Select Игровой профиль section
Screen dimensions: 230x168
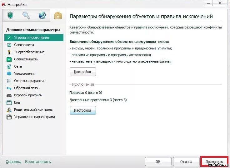34,95
